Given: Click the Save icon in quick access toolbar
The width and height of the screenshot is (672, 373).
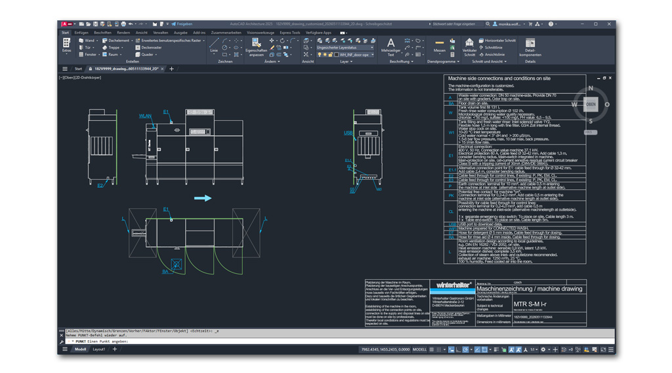Looking at the screenshot, I should pyautogui.click(x=96, y=24).
